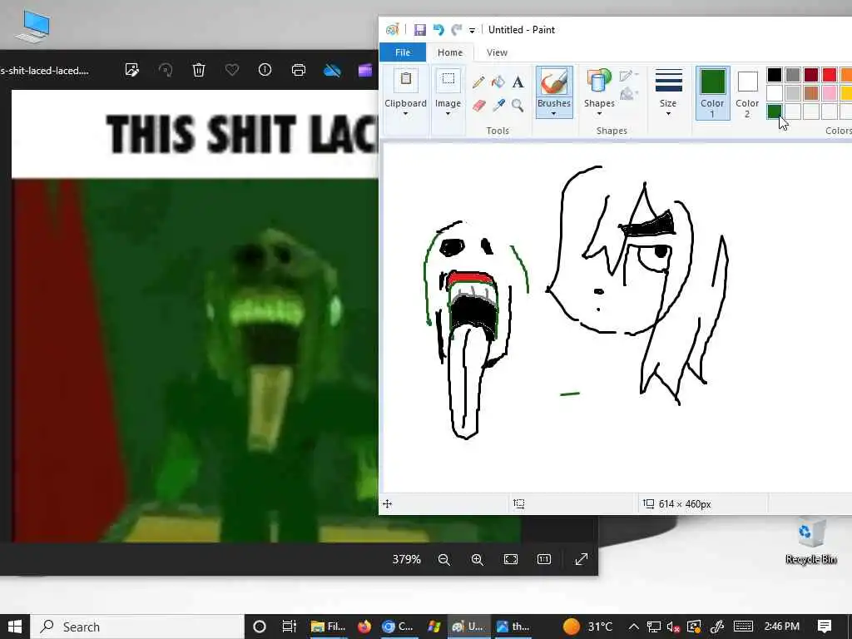This screenshot has height=639, width=852.
Task: Click the Rotate icon in Photos viewer
Action: point(166,70)
